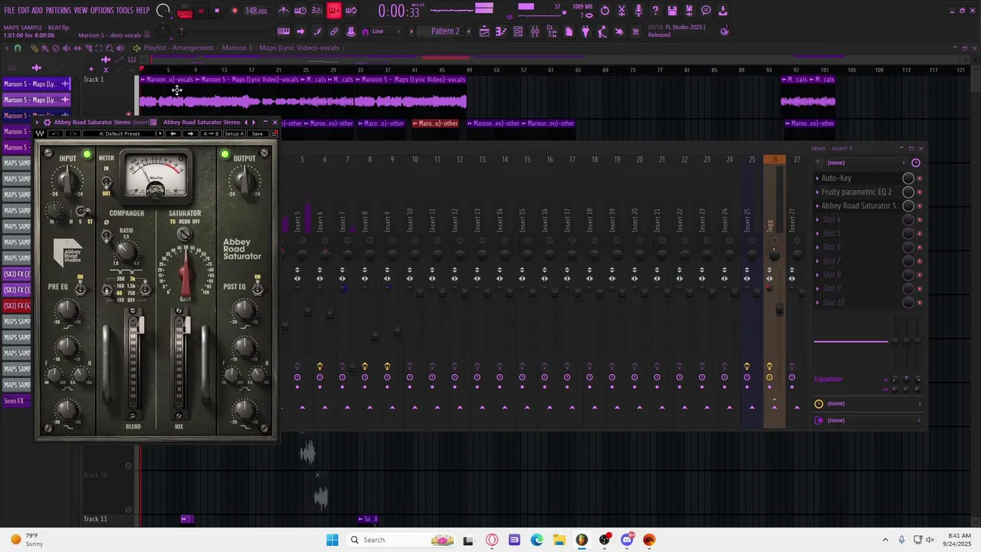Open the PATTERNS menu

pos(58,11)
